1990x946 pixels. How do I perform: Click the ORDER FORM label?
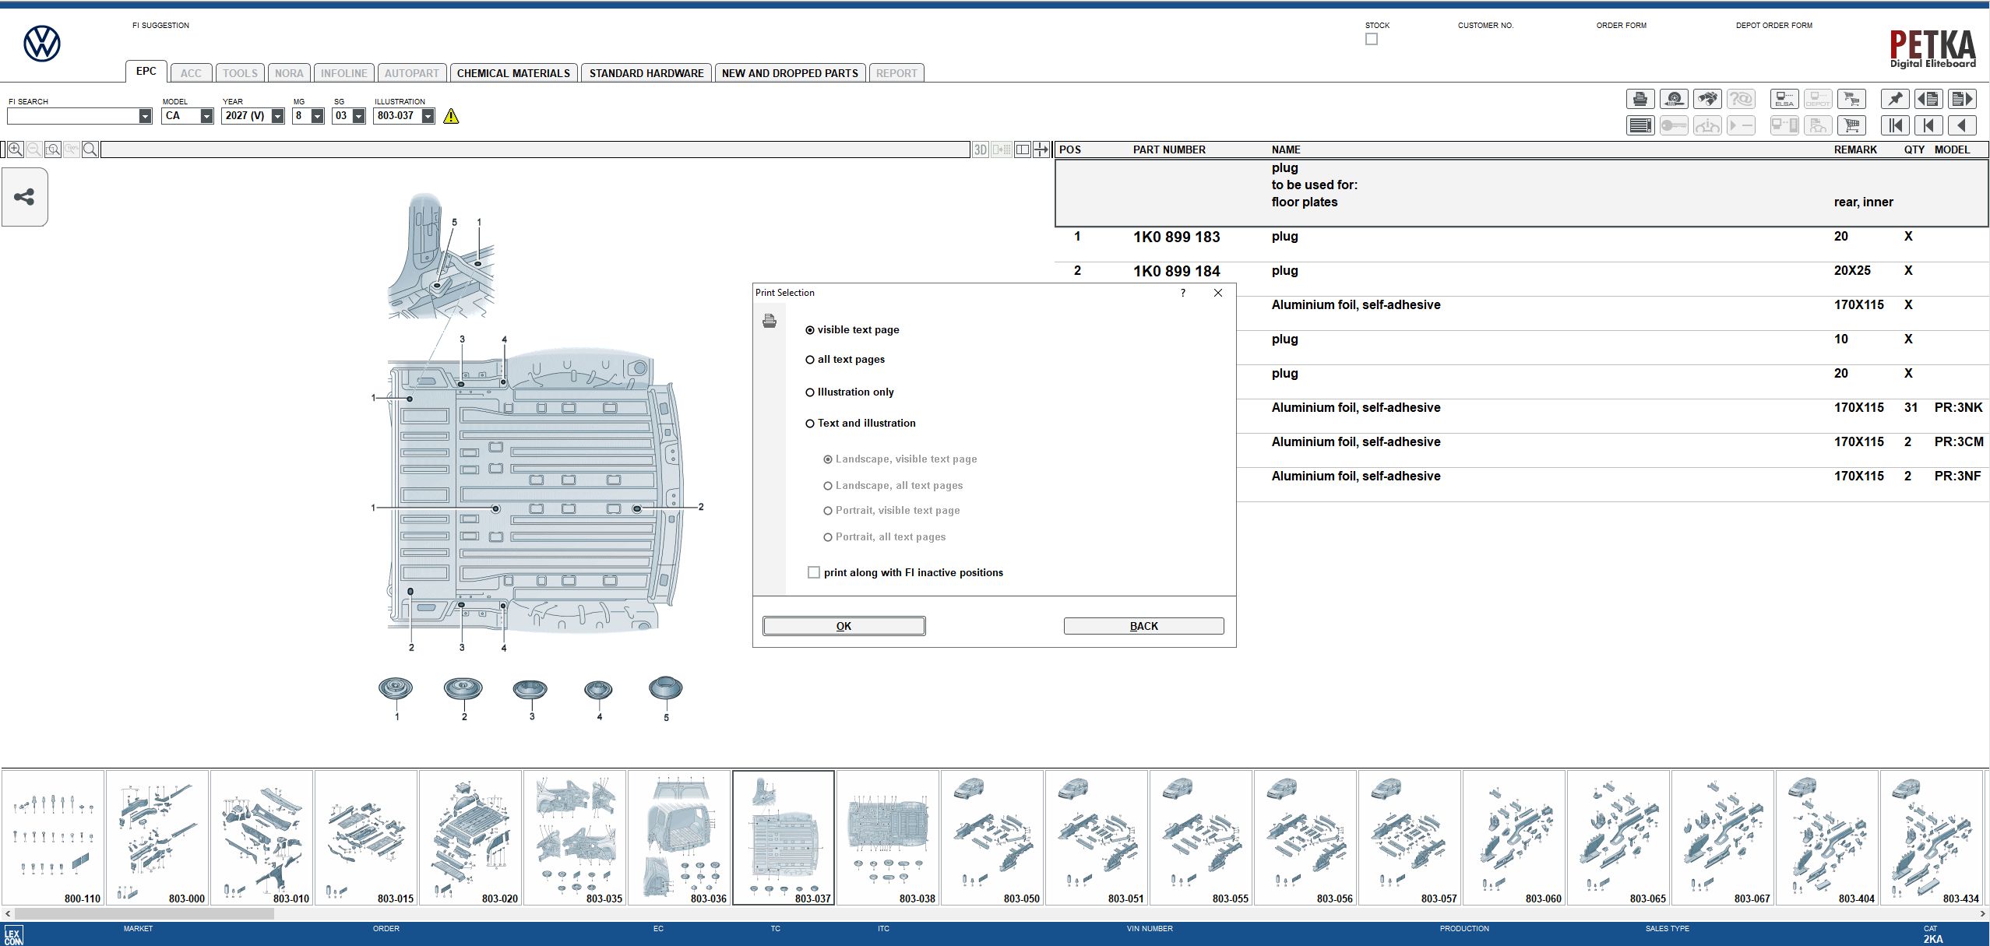[1622, 26]
